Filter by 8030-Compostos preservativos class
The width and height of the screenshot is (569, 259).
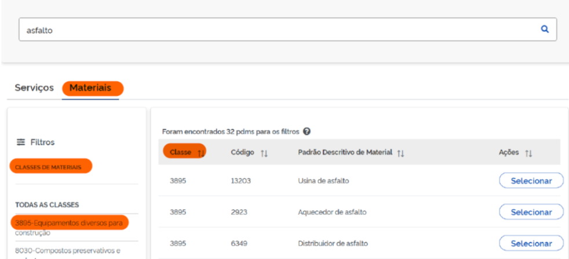click(x=67, y=251)
